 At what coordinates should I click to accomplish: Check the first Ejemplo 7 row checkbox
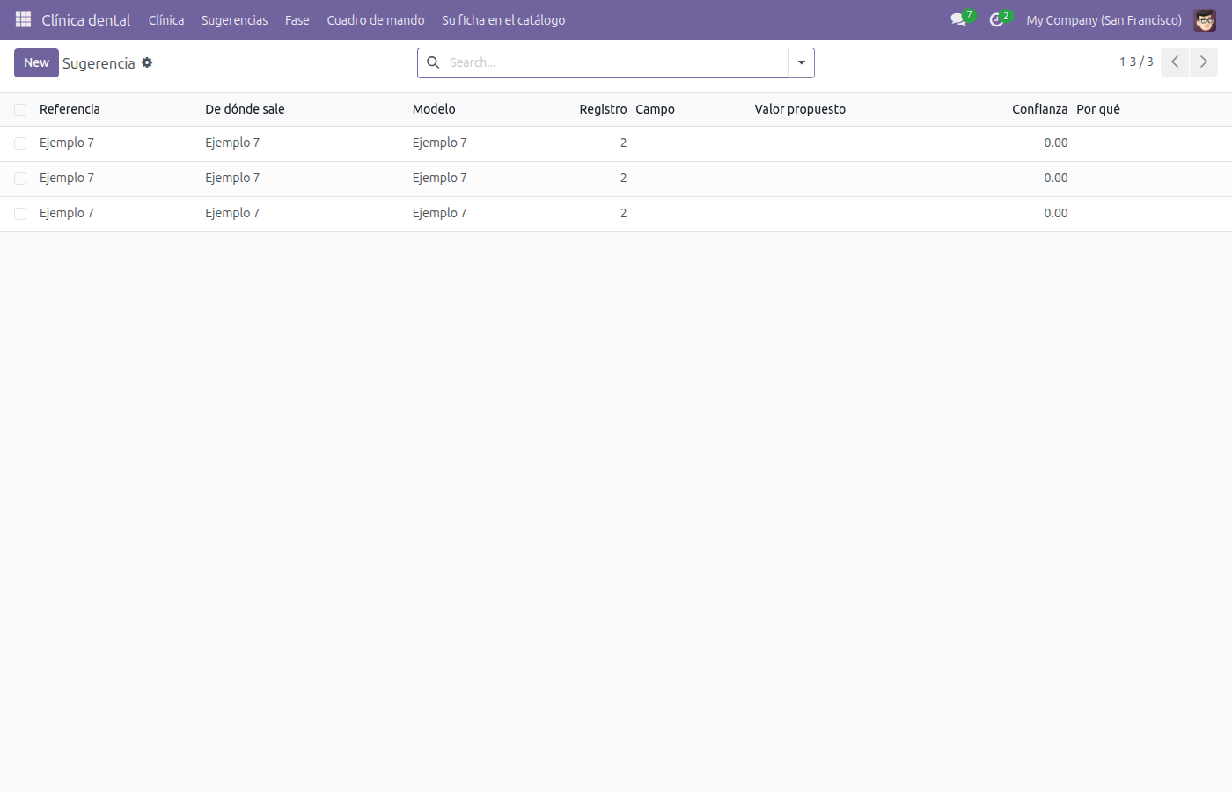pos(20,143)
